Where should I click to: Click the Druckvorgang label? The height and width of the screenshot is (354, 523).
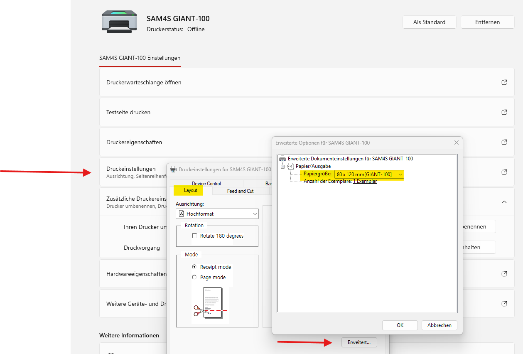[142, 248]
